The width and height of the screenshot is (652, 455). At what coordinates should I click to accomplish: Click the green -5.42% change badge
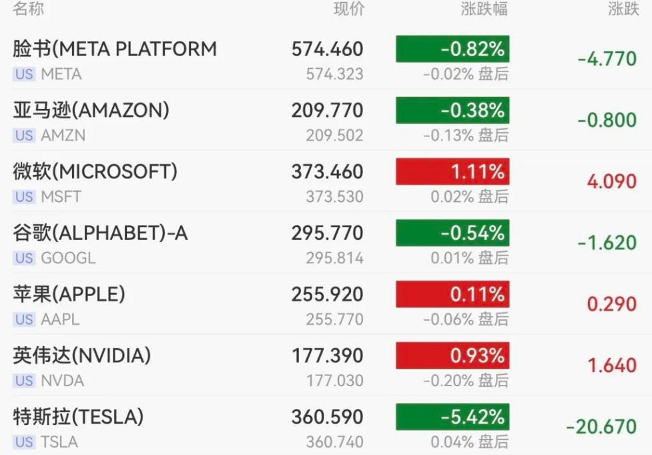click(x=452, y=418)
